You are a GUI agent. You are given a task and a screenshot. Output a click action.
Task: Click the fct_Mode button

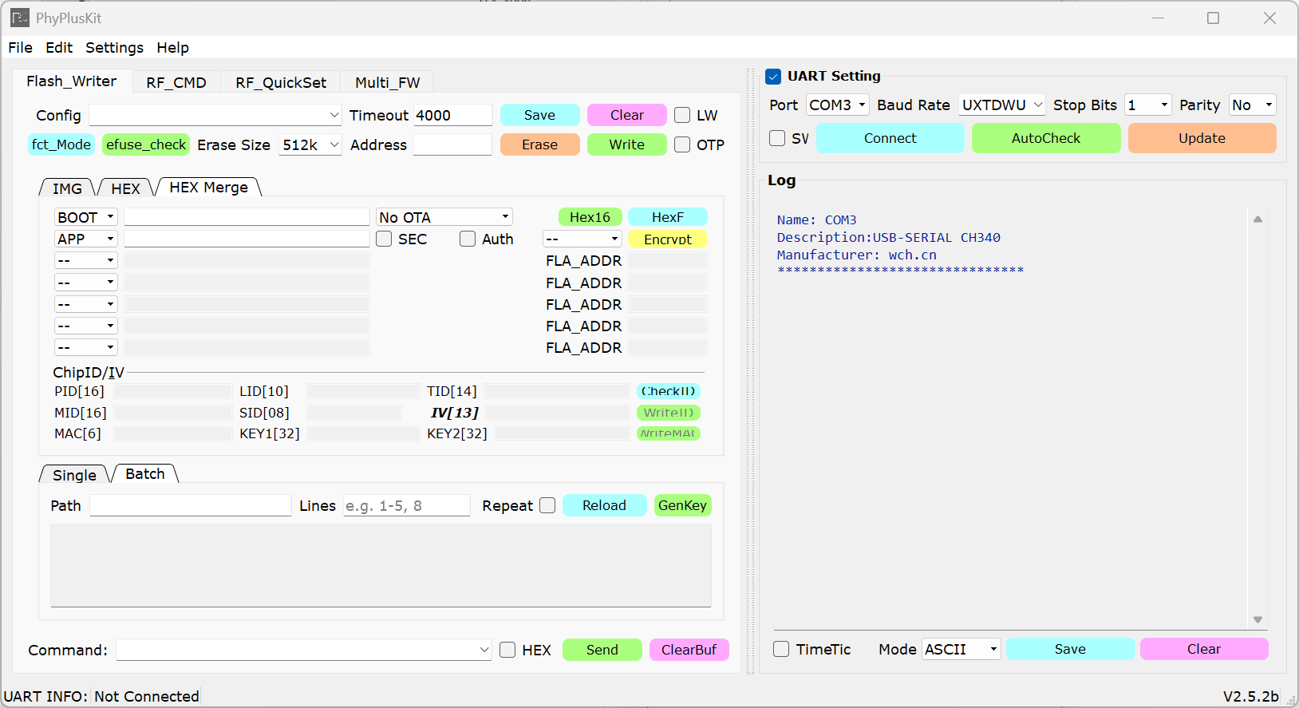click(x=61, y=144)
